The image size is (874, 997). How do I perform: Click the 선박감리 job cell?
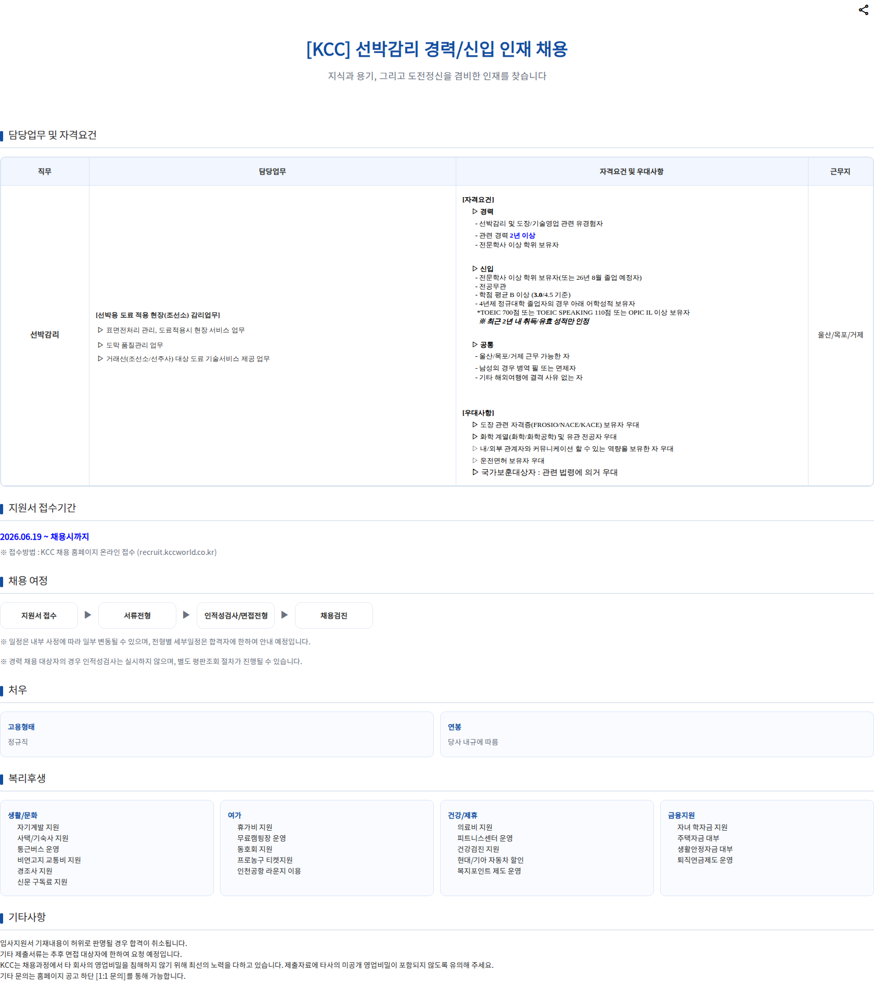(45, 335)
